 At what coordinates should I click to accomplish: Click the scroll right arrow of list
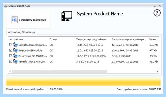(x=157, y=71)
